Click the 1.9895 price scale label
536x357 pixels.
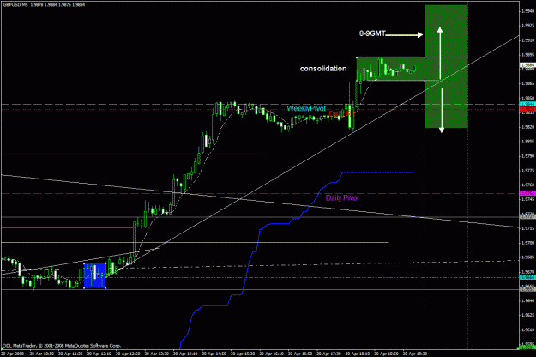(x=527, y=55)
